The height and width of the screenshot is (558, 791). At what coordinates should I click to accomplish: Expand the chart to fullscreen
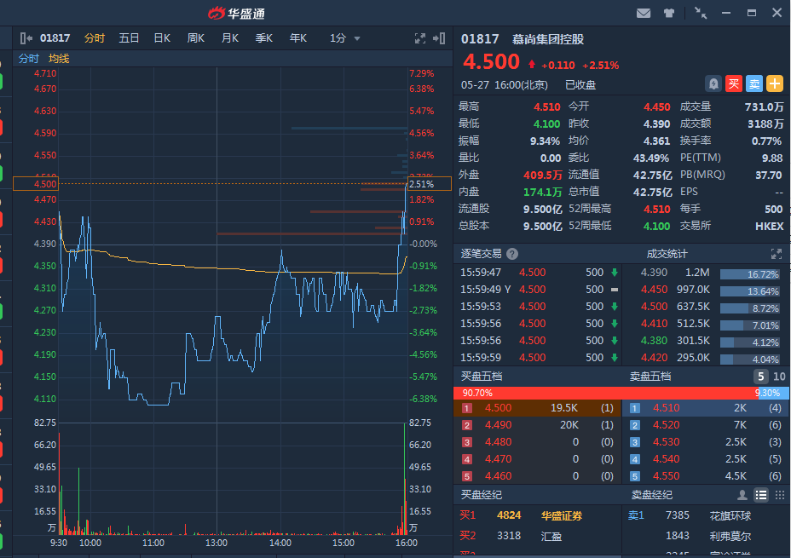(x=419, y=38)
